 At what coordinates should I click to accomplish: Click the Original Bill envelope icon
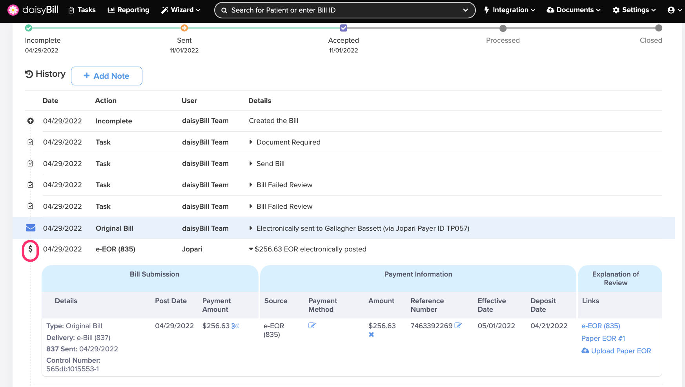tap(31, 228)
